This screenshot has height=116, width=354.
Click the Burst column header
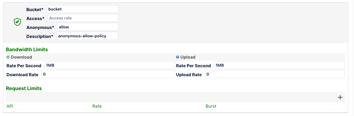coord(211,106)
